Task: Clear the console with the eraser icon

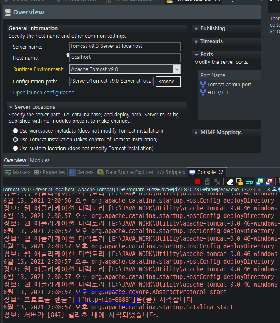Action: tap(230, 182)
